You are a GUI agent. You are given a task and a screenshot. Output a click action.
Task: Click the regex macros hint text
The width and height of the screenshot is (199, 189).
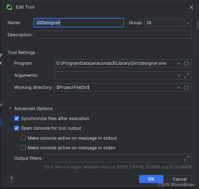pyautogui.click(x=118, y=167)
